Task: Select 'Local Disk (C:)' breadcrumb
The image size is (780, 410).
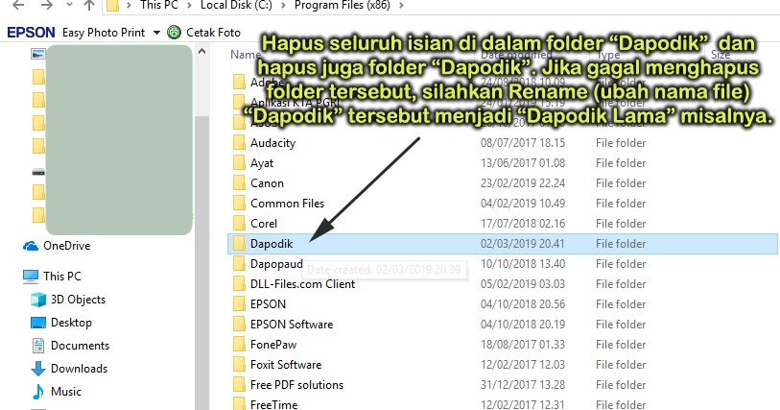Action: click(236, 5)
